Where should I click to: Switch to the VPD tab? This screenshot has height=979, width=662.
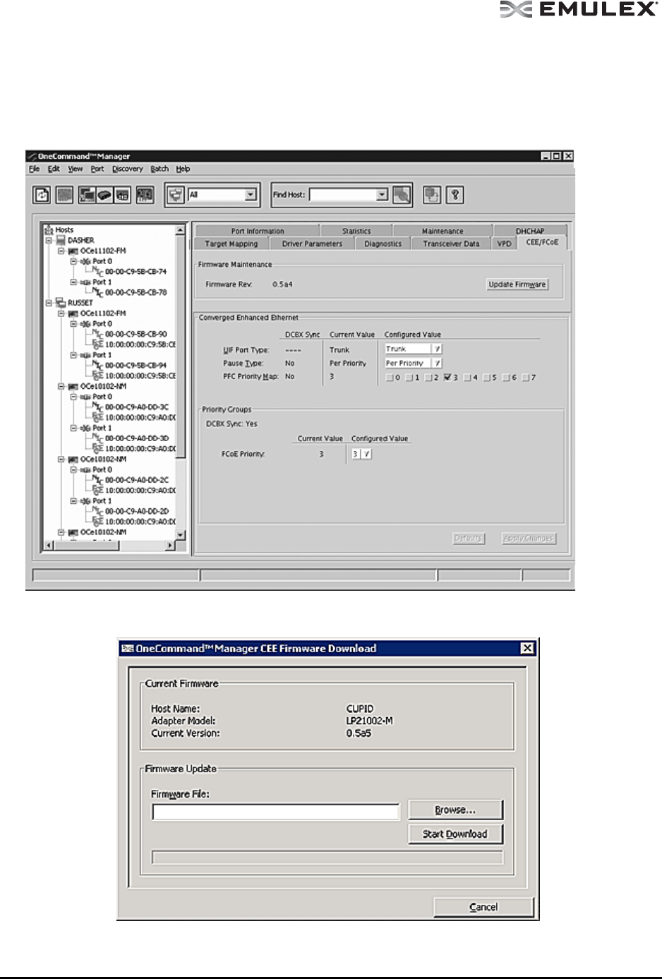pyautogui.click(x=504, y=244)
